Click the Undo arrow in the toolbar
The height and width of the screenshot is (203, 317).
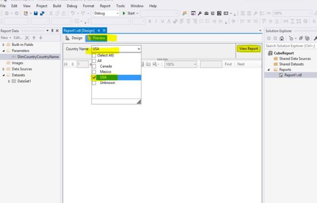(72, 13)
